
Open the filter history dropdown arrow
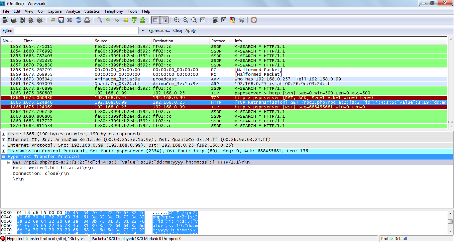click(143, 31)
